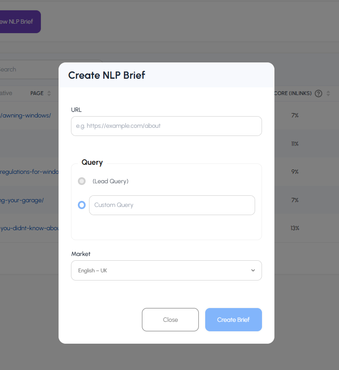Click the URL input field

point(166,126)
